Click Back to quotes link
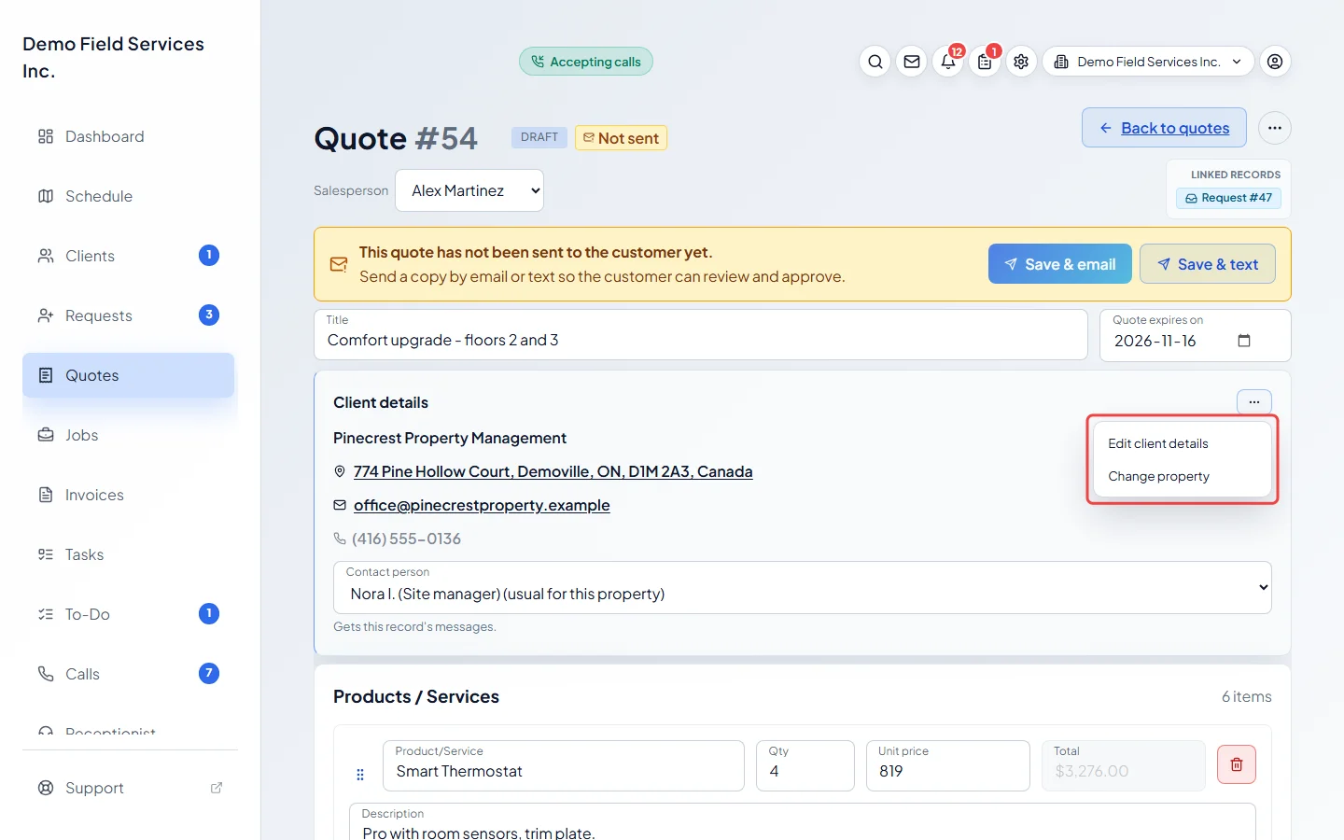 [1164, 128]
